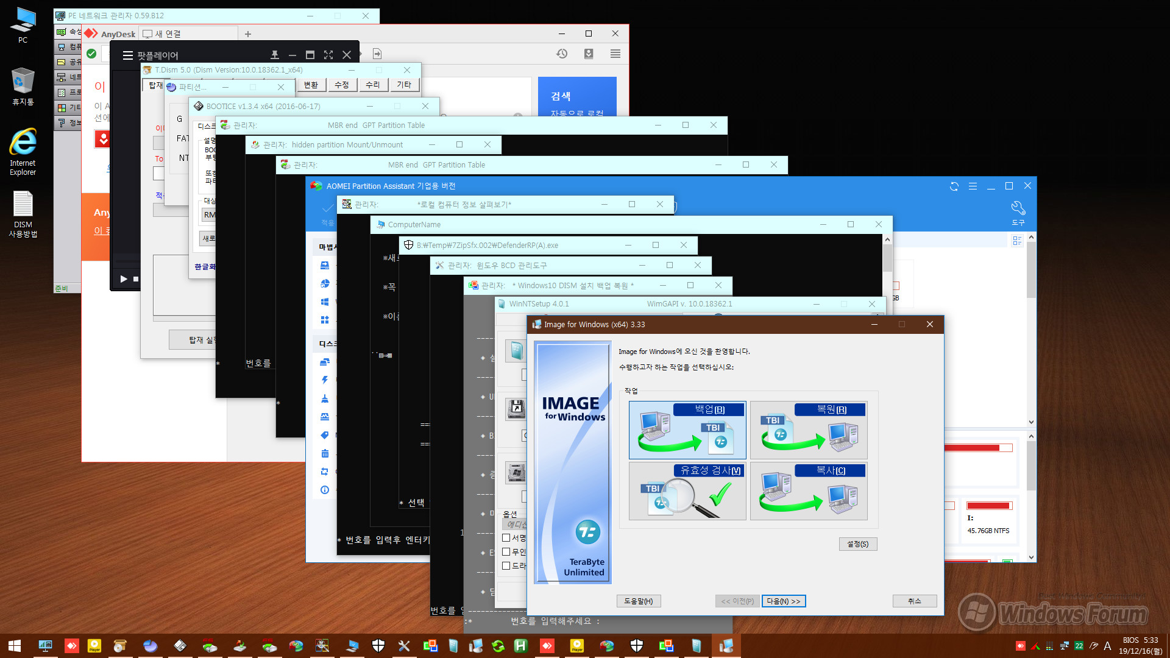The width and height of the screenshot is (1170, 658).
Task: Click the AnyDesk download/install icon
Action: pos(589,54)
